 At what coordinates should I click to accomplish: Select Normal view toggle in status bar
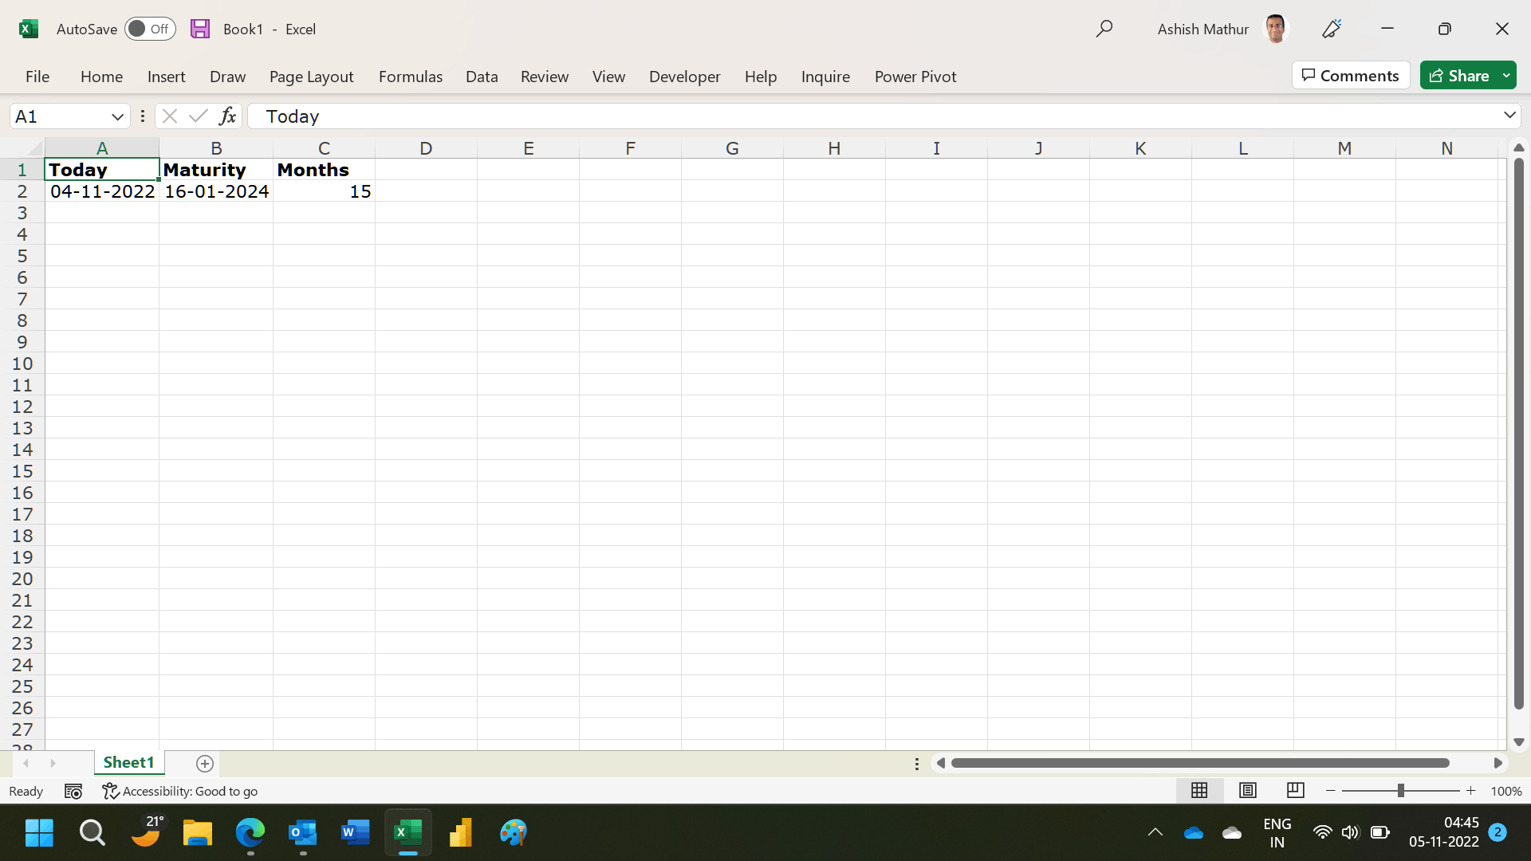[1199, 791]
